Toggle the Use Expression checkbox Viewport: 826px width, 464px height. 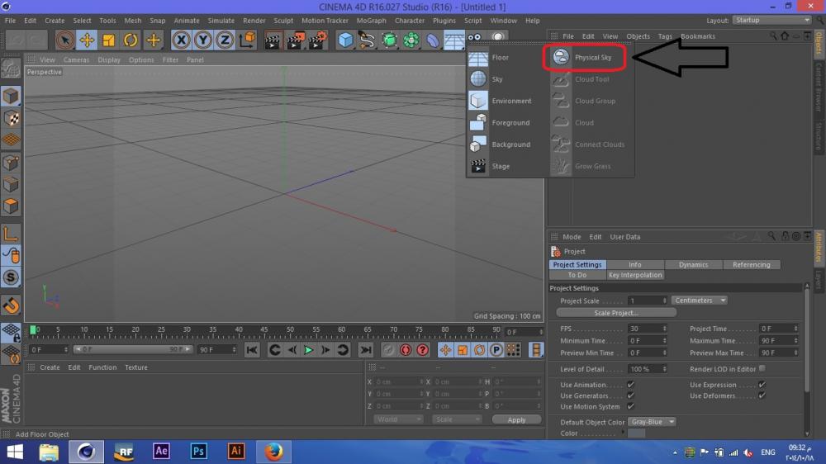click(x=762, y=385)
